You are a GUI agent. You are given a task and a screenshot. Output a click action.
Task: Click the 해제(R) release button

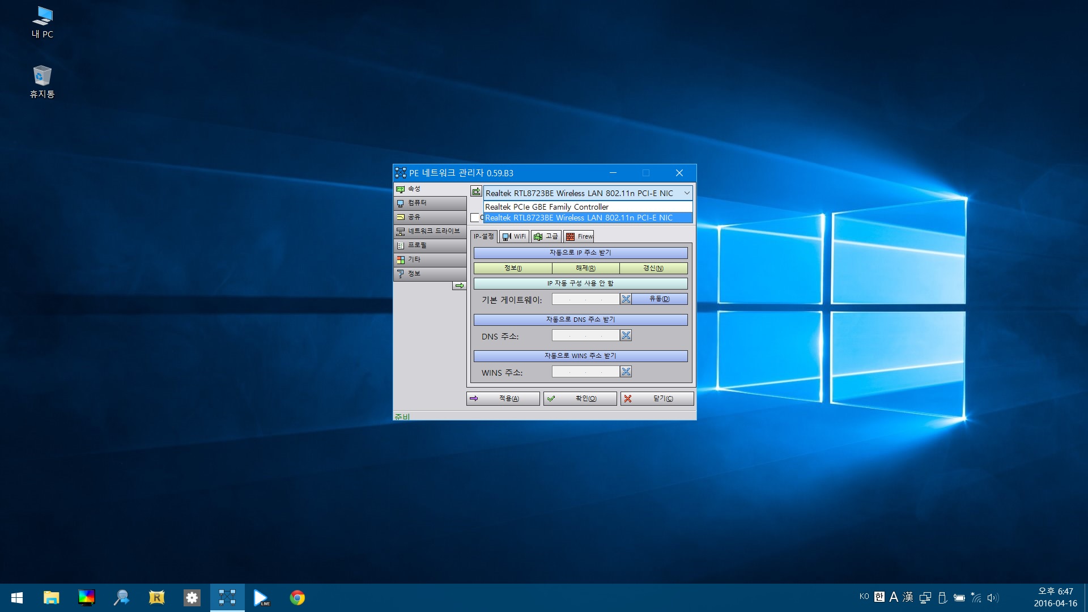click(586, 268)
